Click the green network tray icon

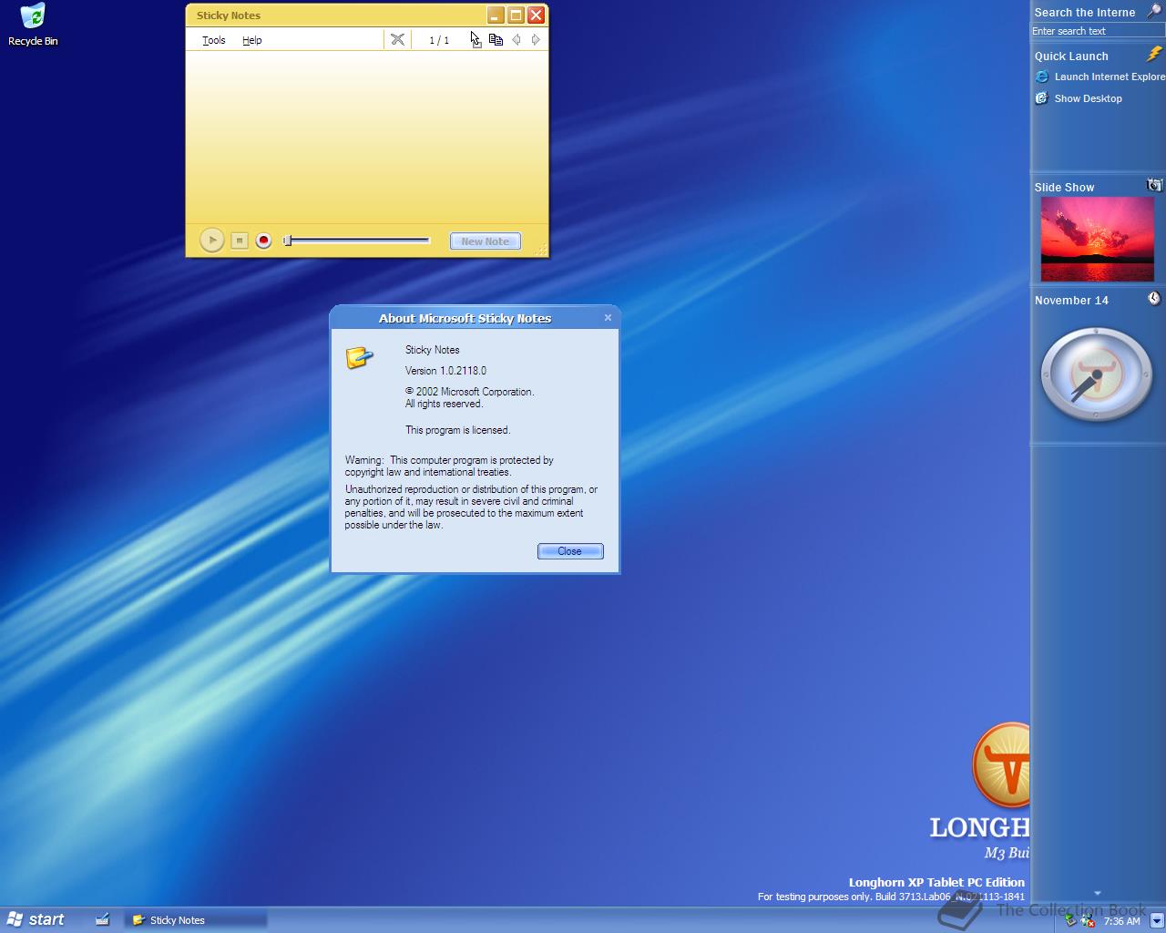[x=1070, y=921]
